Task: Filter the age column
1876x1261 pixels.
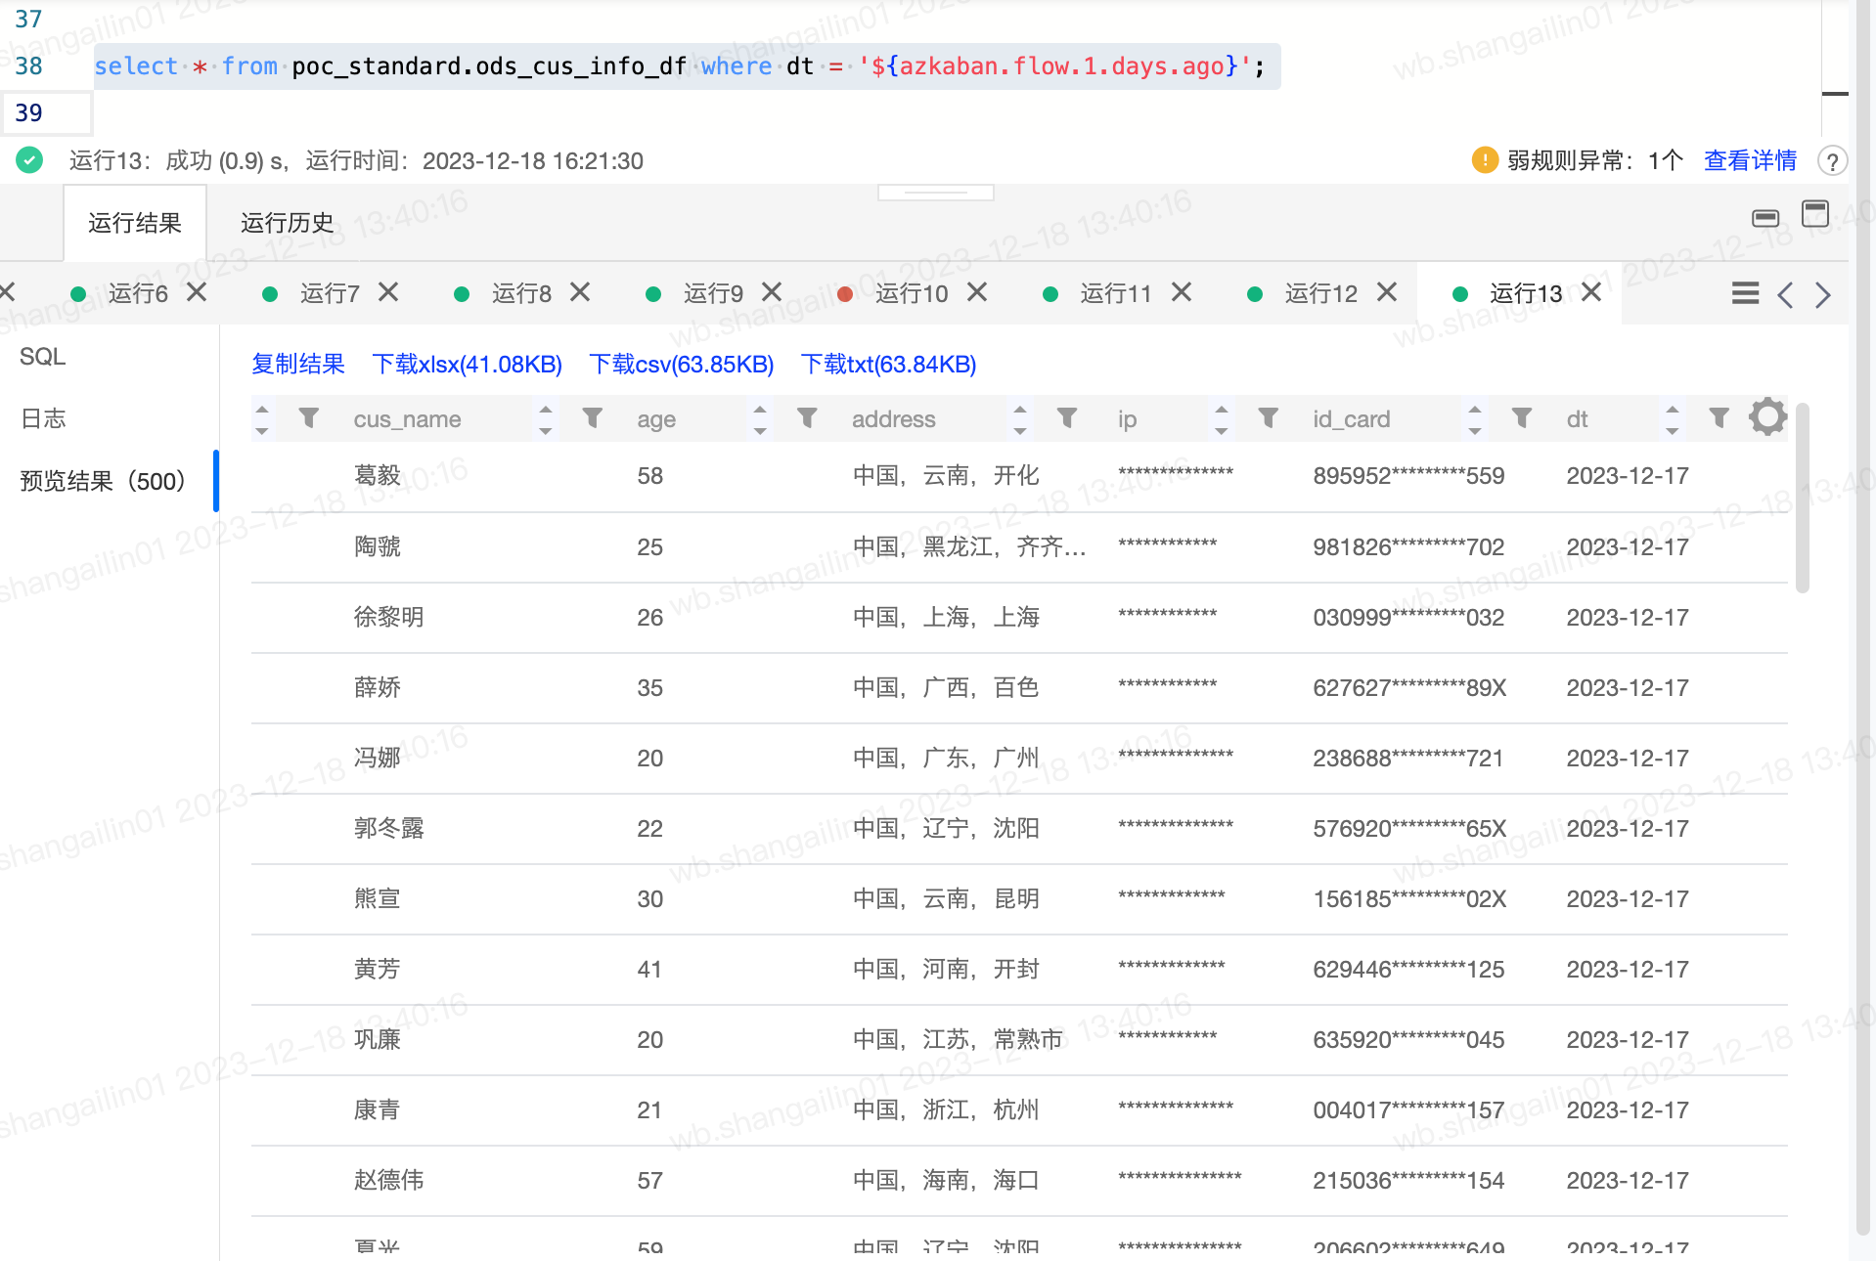Action: pos(807,418)
